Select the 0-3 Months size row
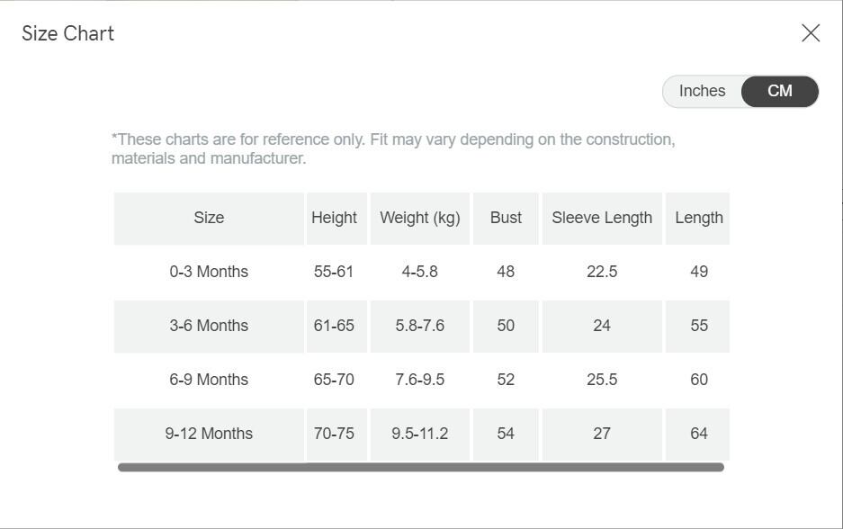843x529 pixels. (x=209, y=272)
